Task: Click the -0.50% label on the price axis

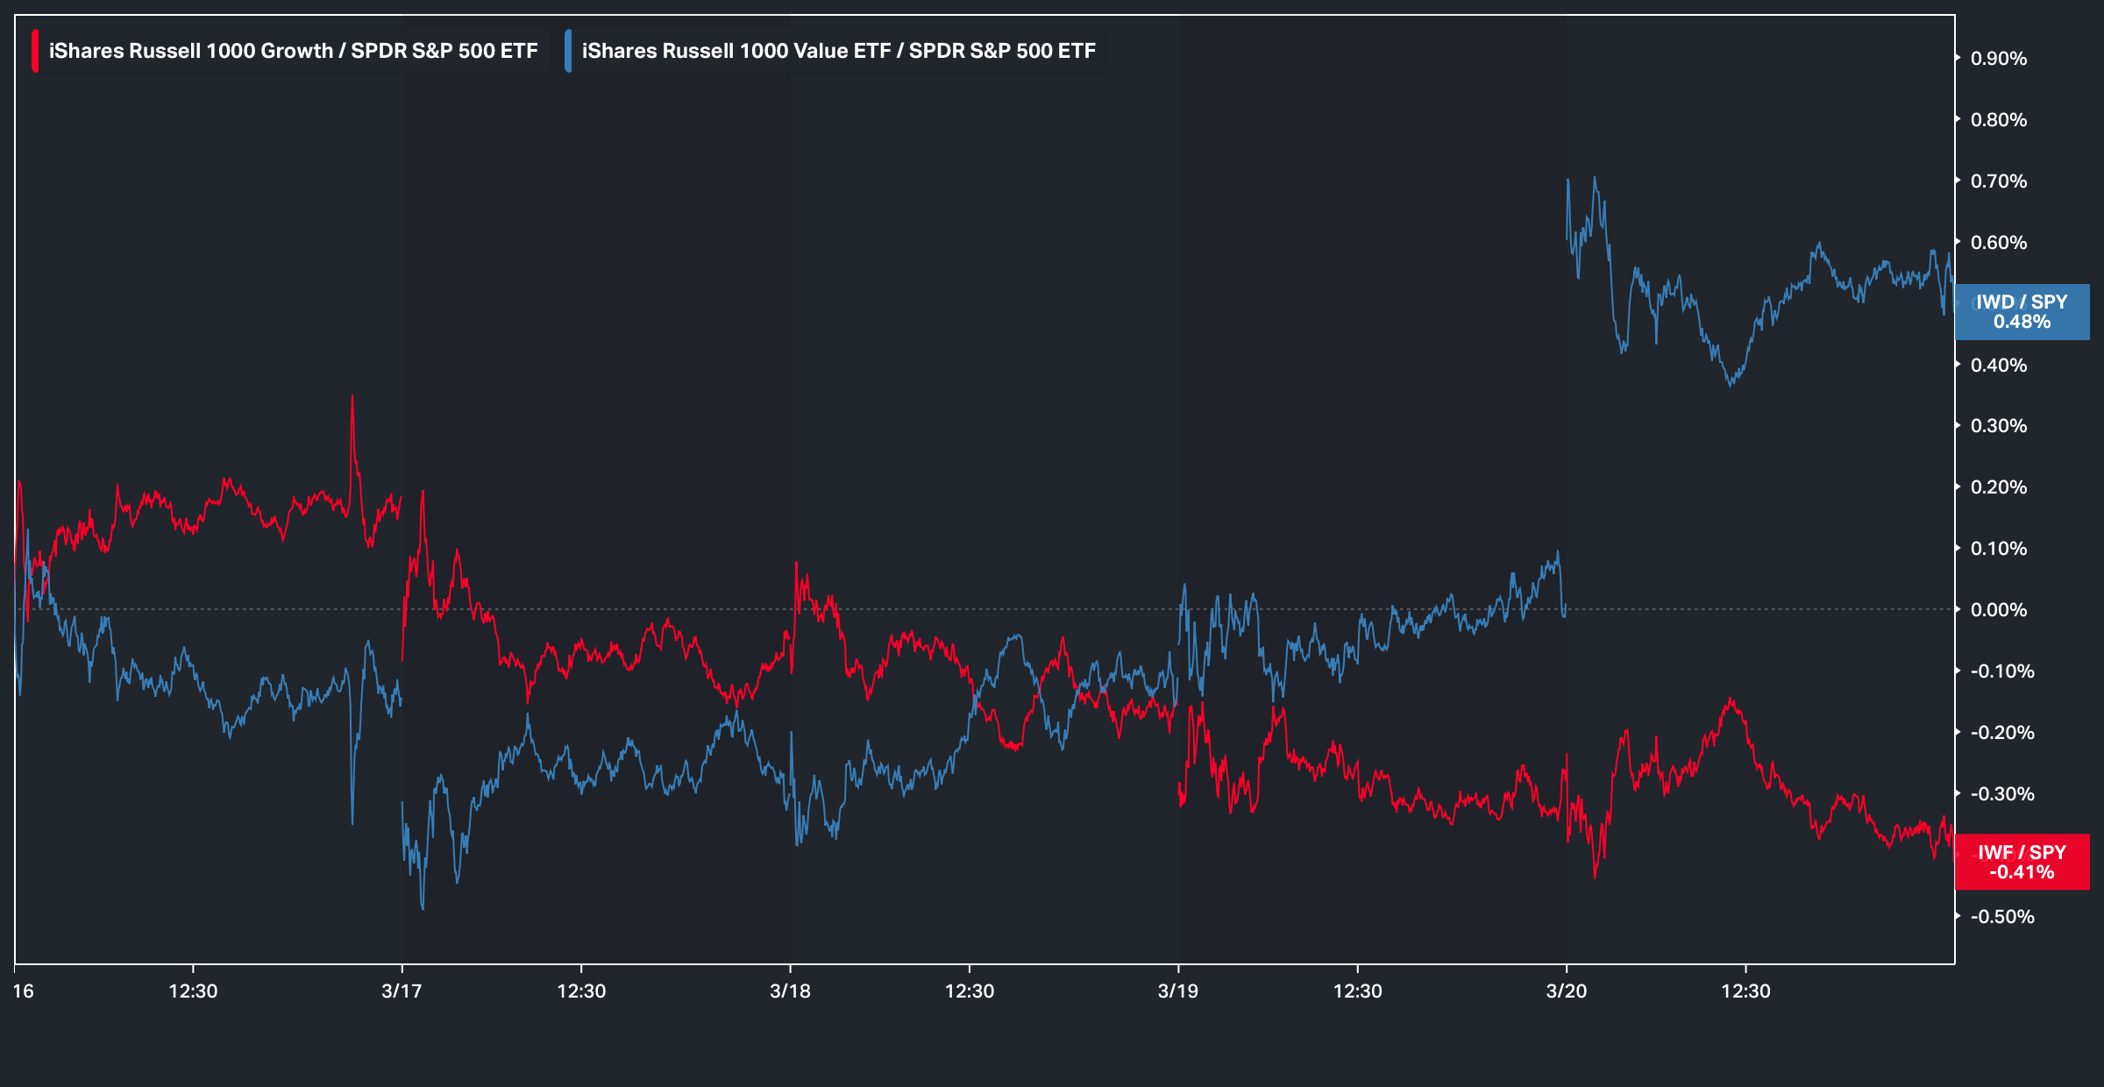Action: coord(2001,917)
